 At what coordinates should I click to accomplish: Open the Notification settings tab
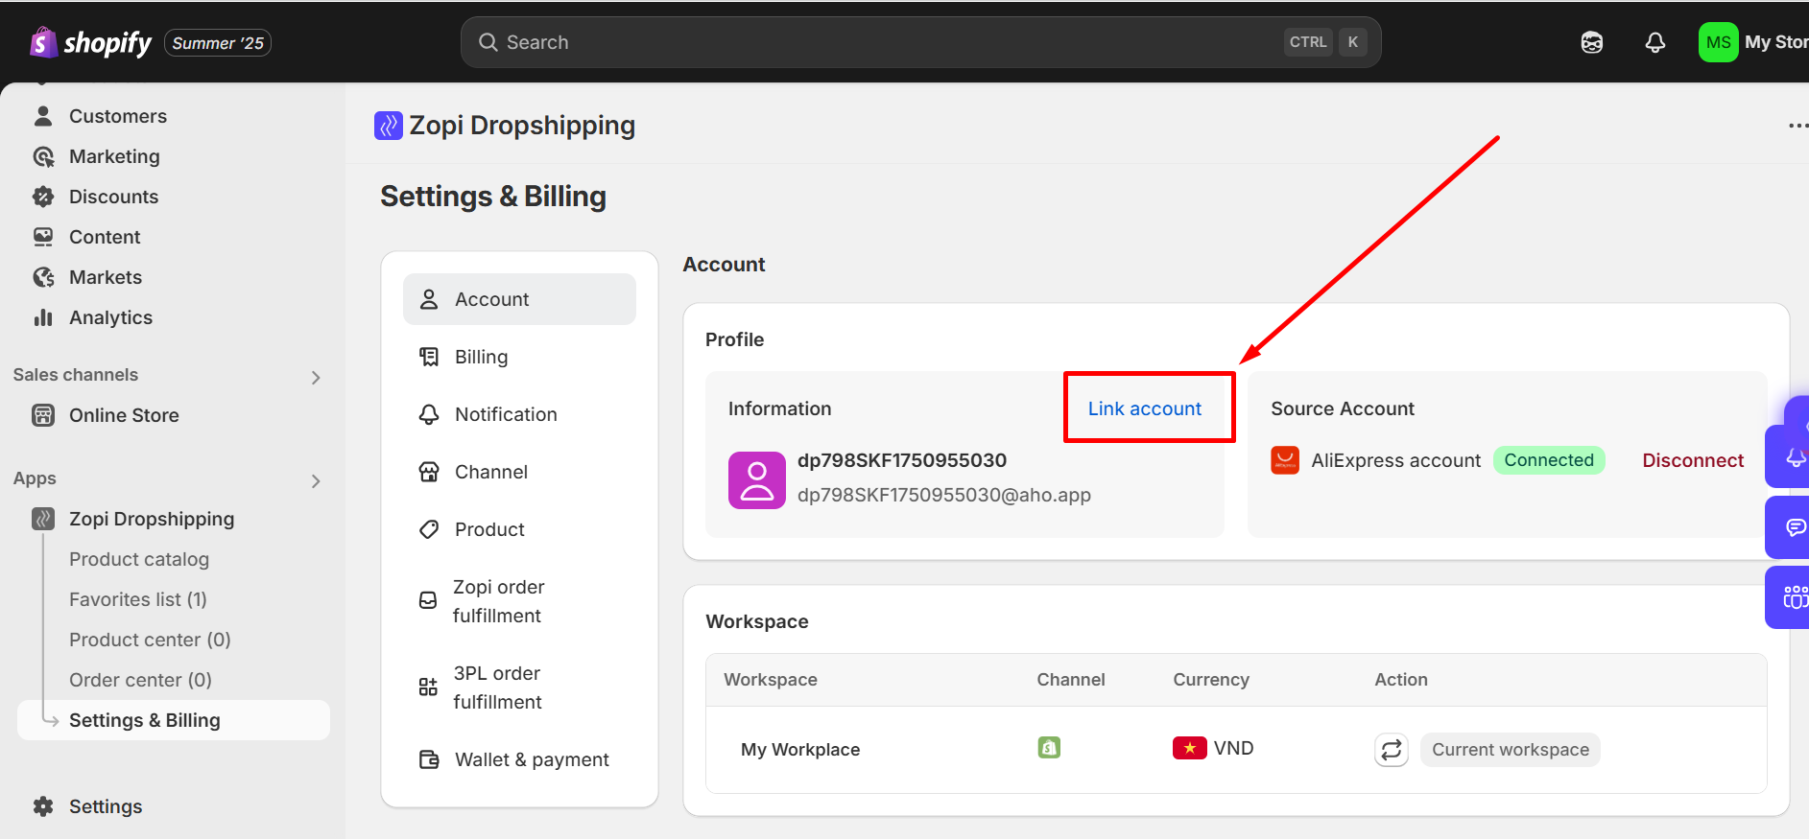pos(519,414)
